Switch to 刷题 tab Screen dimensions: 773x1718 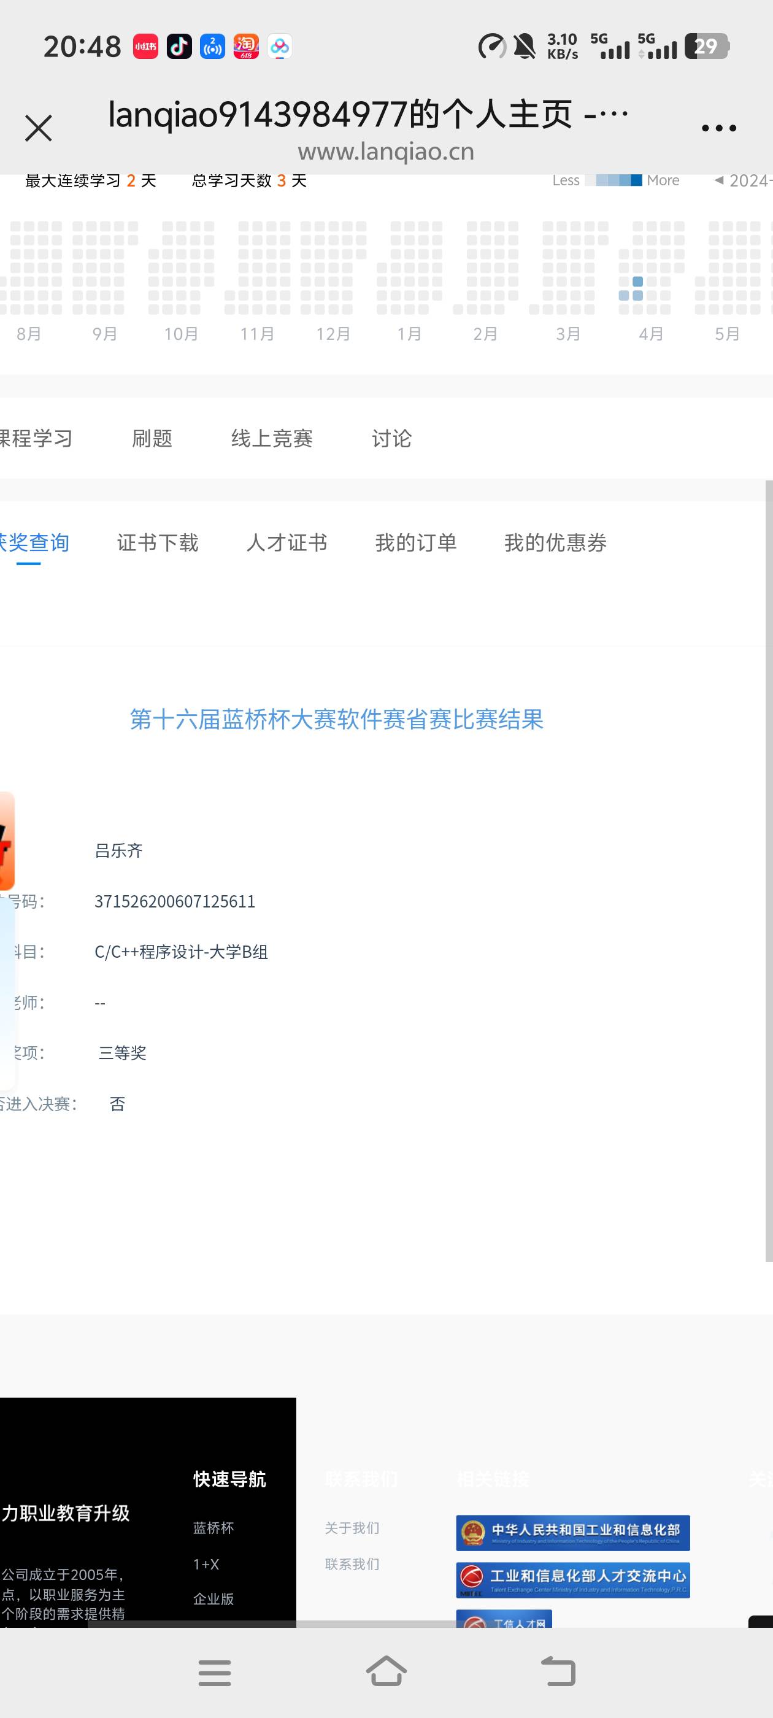pyautogui.click(x=152, y=438)
